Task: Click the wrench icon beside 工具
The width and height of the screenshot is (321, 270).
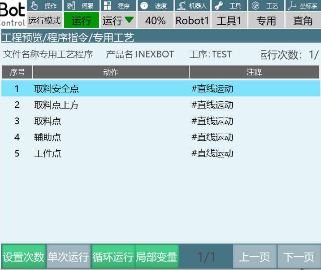Action: pyautogui.click(x=219, y=6)
